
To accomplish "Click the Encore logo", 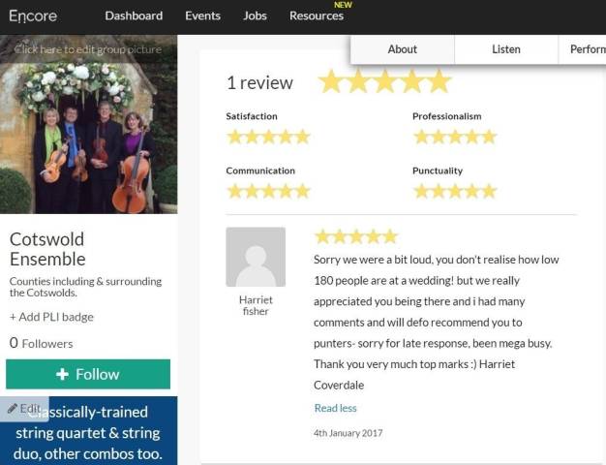I will point(33,15).
